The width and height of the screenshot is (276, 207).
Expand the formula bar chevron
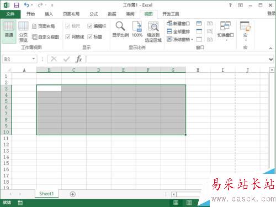click(271, 60)
